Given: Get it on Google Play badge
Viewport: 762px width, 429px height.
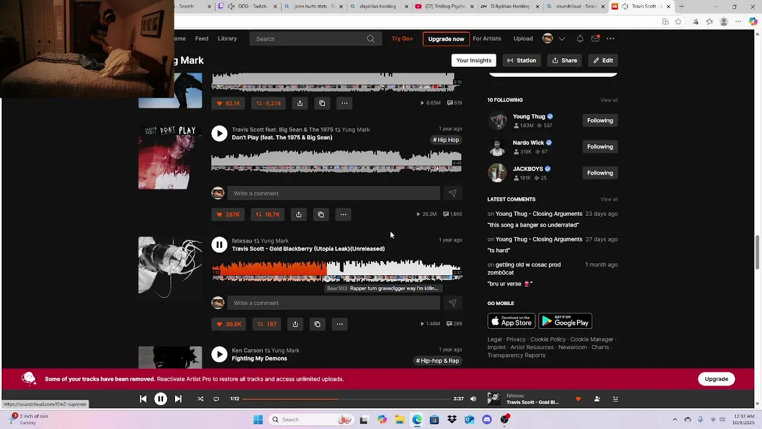Looking at the screenshot, I should click(565, 321).
